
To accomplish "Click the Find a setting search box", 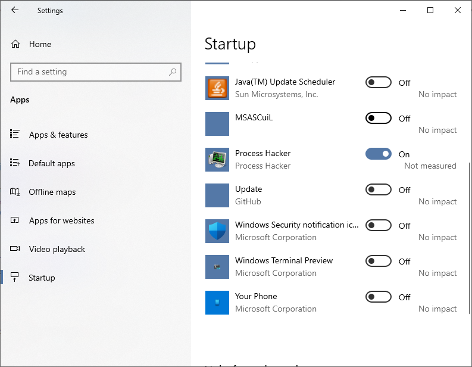I will (96, 72).
